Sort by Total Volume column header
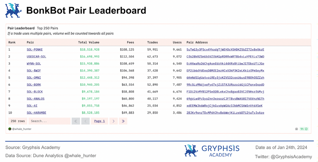 pos(89,42)
